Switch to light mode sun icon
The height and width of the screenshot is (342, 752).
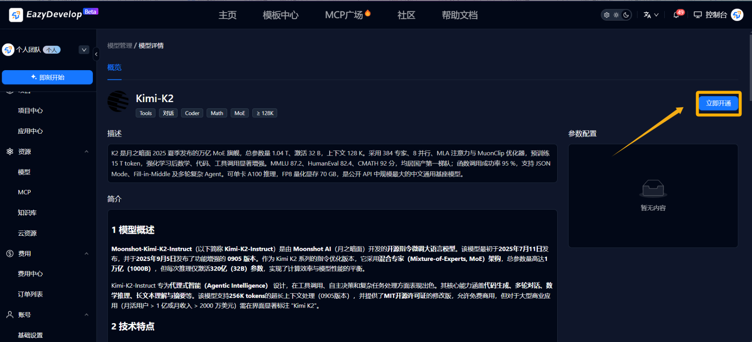pos(616,15)
